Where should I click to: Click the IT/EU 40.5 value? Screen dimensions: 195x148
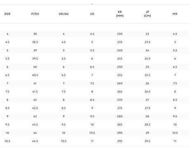(x=35, y=75)
